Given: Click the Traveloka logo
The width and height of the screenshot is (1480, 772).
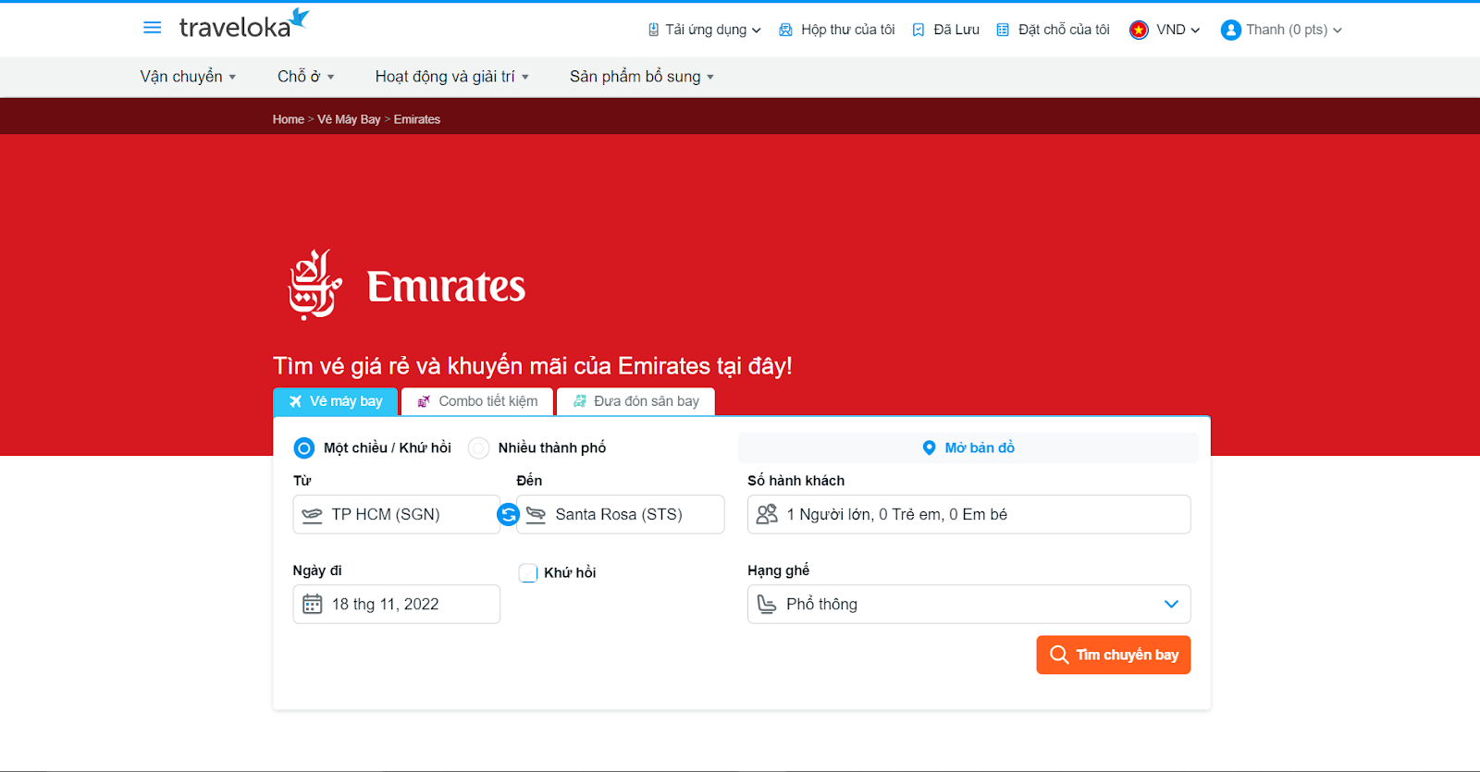Looking at the screenshot, I should [x=243, y=26].
